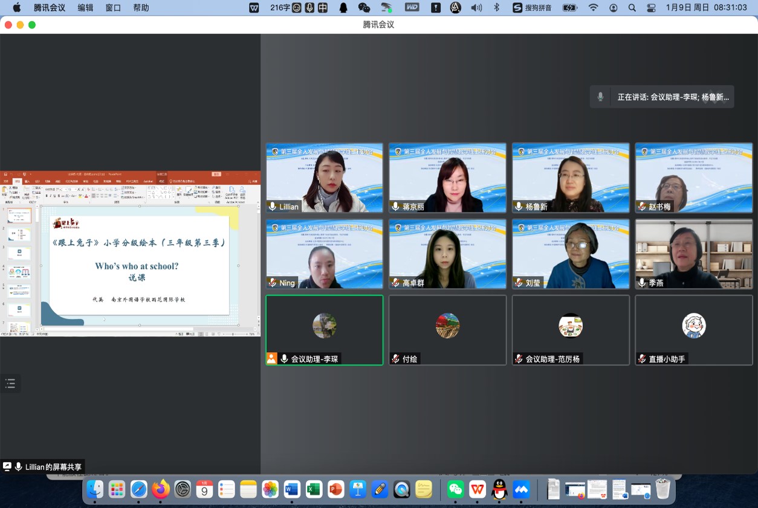The height and width of the screenshot is (508, 758).
Task: Open Spotlight search magnifier icon
Action: coord(632,8)
